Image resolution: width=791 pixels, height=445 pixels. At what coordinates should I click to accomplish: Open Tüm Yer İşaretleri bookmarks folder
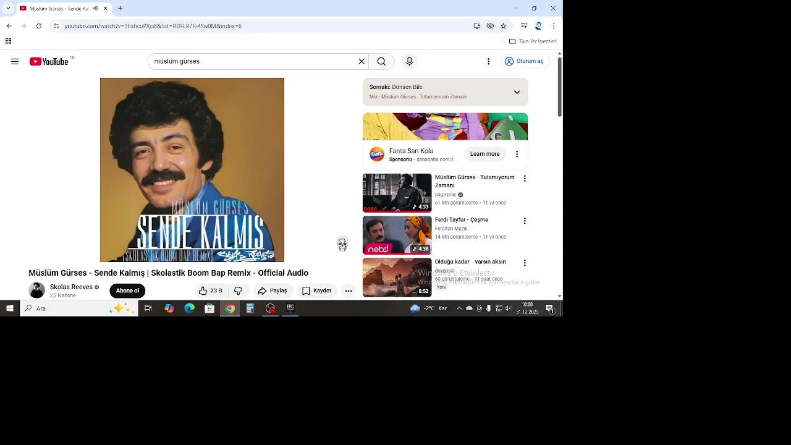[x=533, y=41]
